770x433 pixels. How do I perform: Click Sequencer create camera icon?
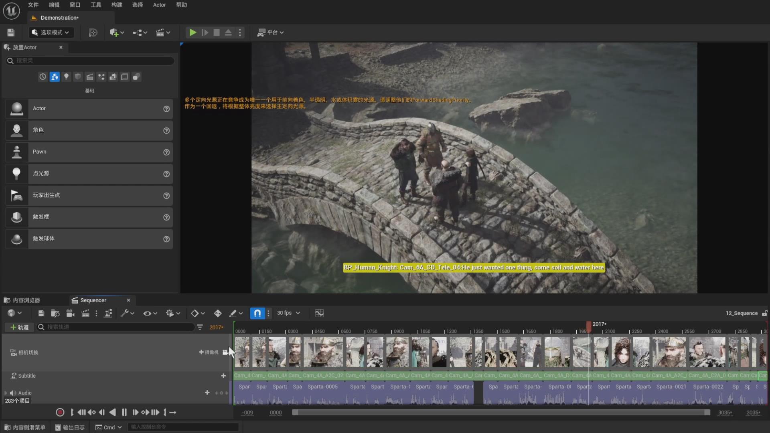click(x=71, y=313)
